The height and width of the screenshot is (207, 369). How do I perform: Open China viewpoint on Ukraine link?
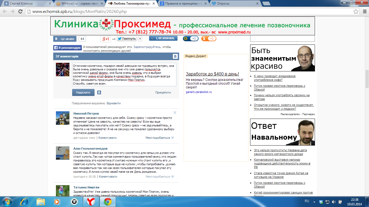pyautogui.click(x=281, y=175)
